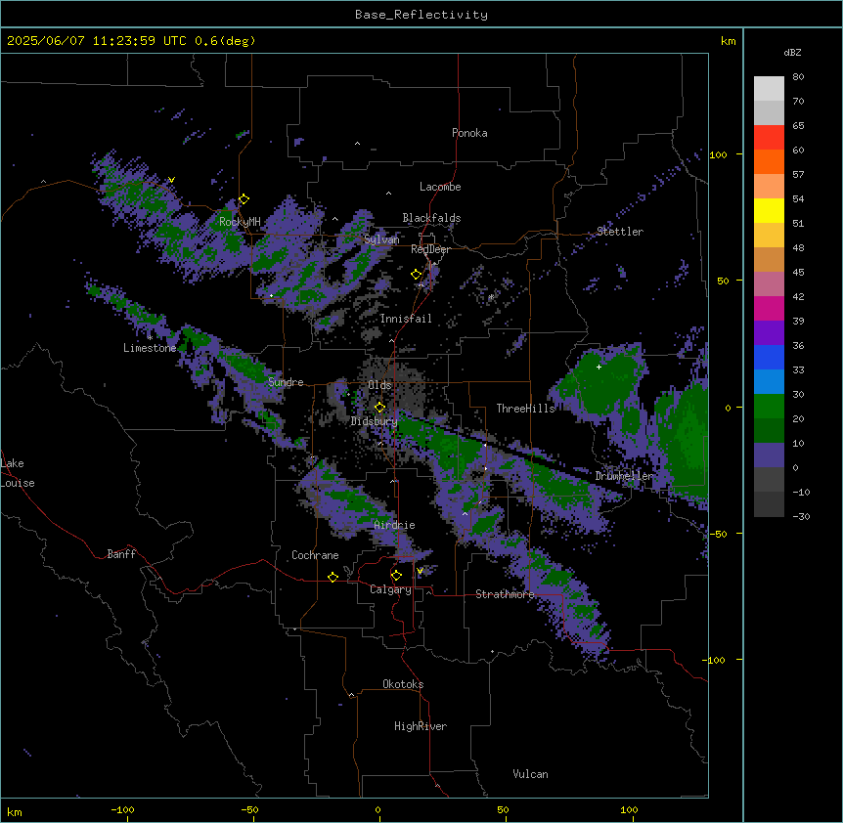This screenshot has width=843, height=823.
Task: Click the ThreeHills label
Action: [x=525, y=409]
